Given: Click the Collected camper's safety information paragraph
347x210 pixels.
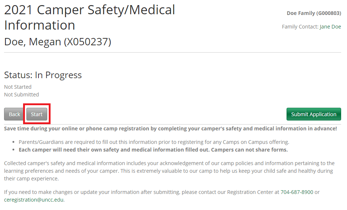Looking at the screenshot, I should tap(169, 171).
